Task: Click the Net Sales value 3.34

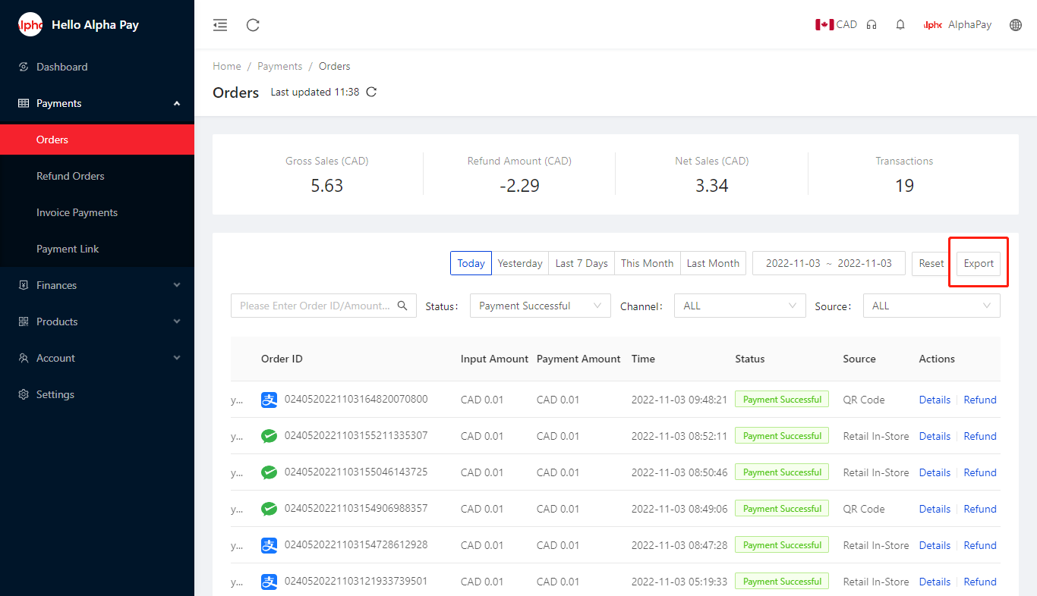Action: [x=712, y=186]
